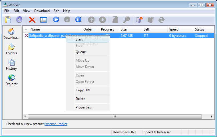Open the Help menu

click(67, 11)
